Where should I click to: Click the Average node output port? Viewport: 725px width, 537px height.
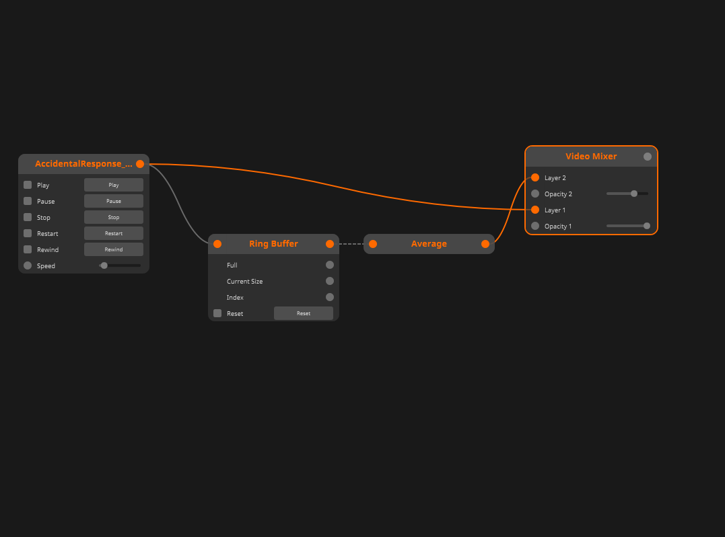tap(485, 244)
